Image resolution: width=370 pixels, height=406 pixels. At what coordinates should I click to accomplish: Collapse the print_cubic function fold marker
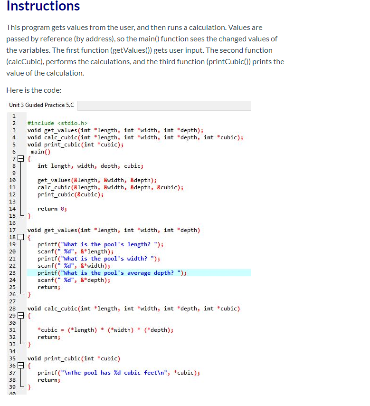click(20, 366)
